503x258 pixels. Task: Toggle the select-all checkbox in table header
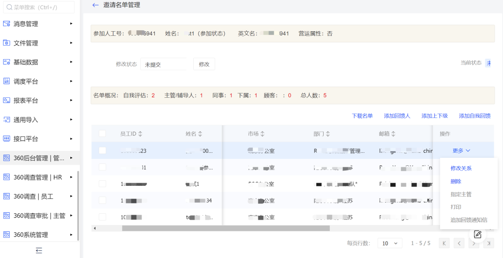point(102,134)
